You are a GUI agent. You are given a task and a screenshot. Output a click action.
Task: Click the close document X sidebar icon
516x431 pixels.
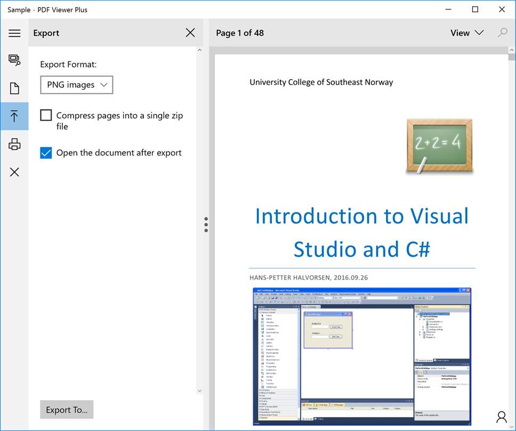point(14,172)
